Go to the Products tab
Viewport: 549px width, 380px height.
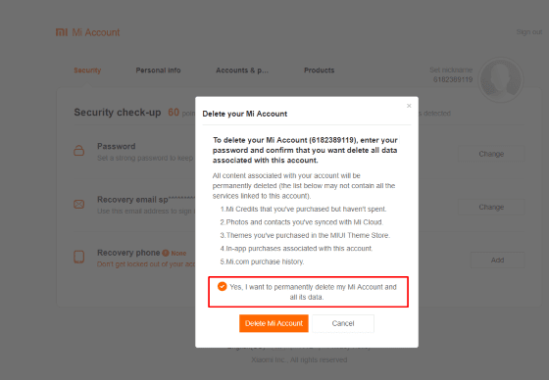point(319,71)
